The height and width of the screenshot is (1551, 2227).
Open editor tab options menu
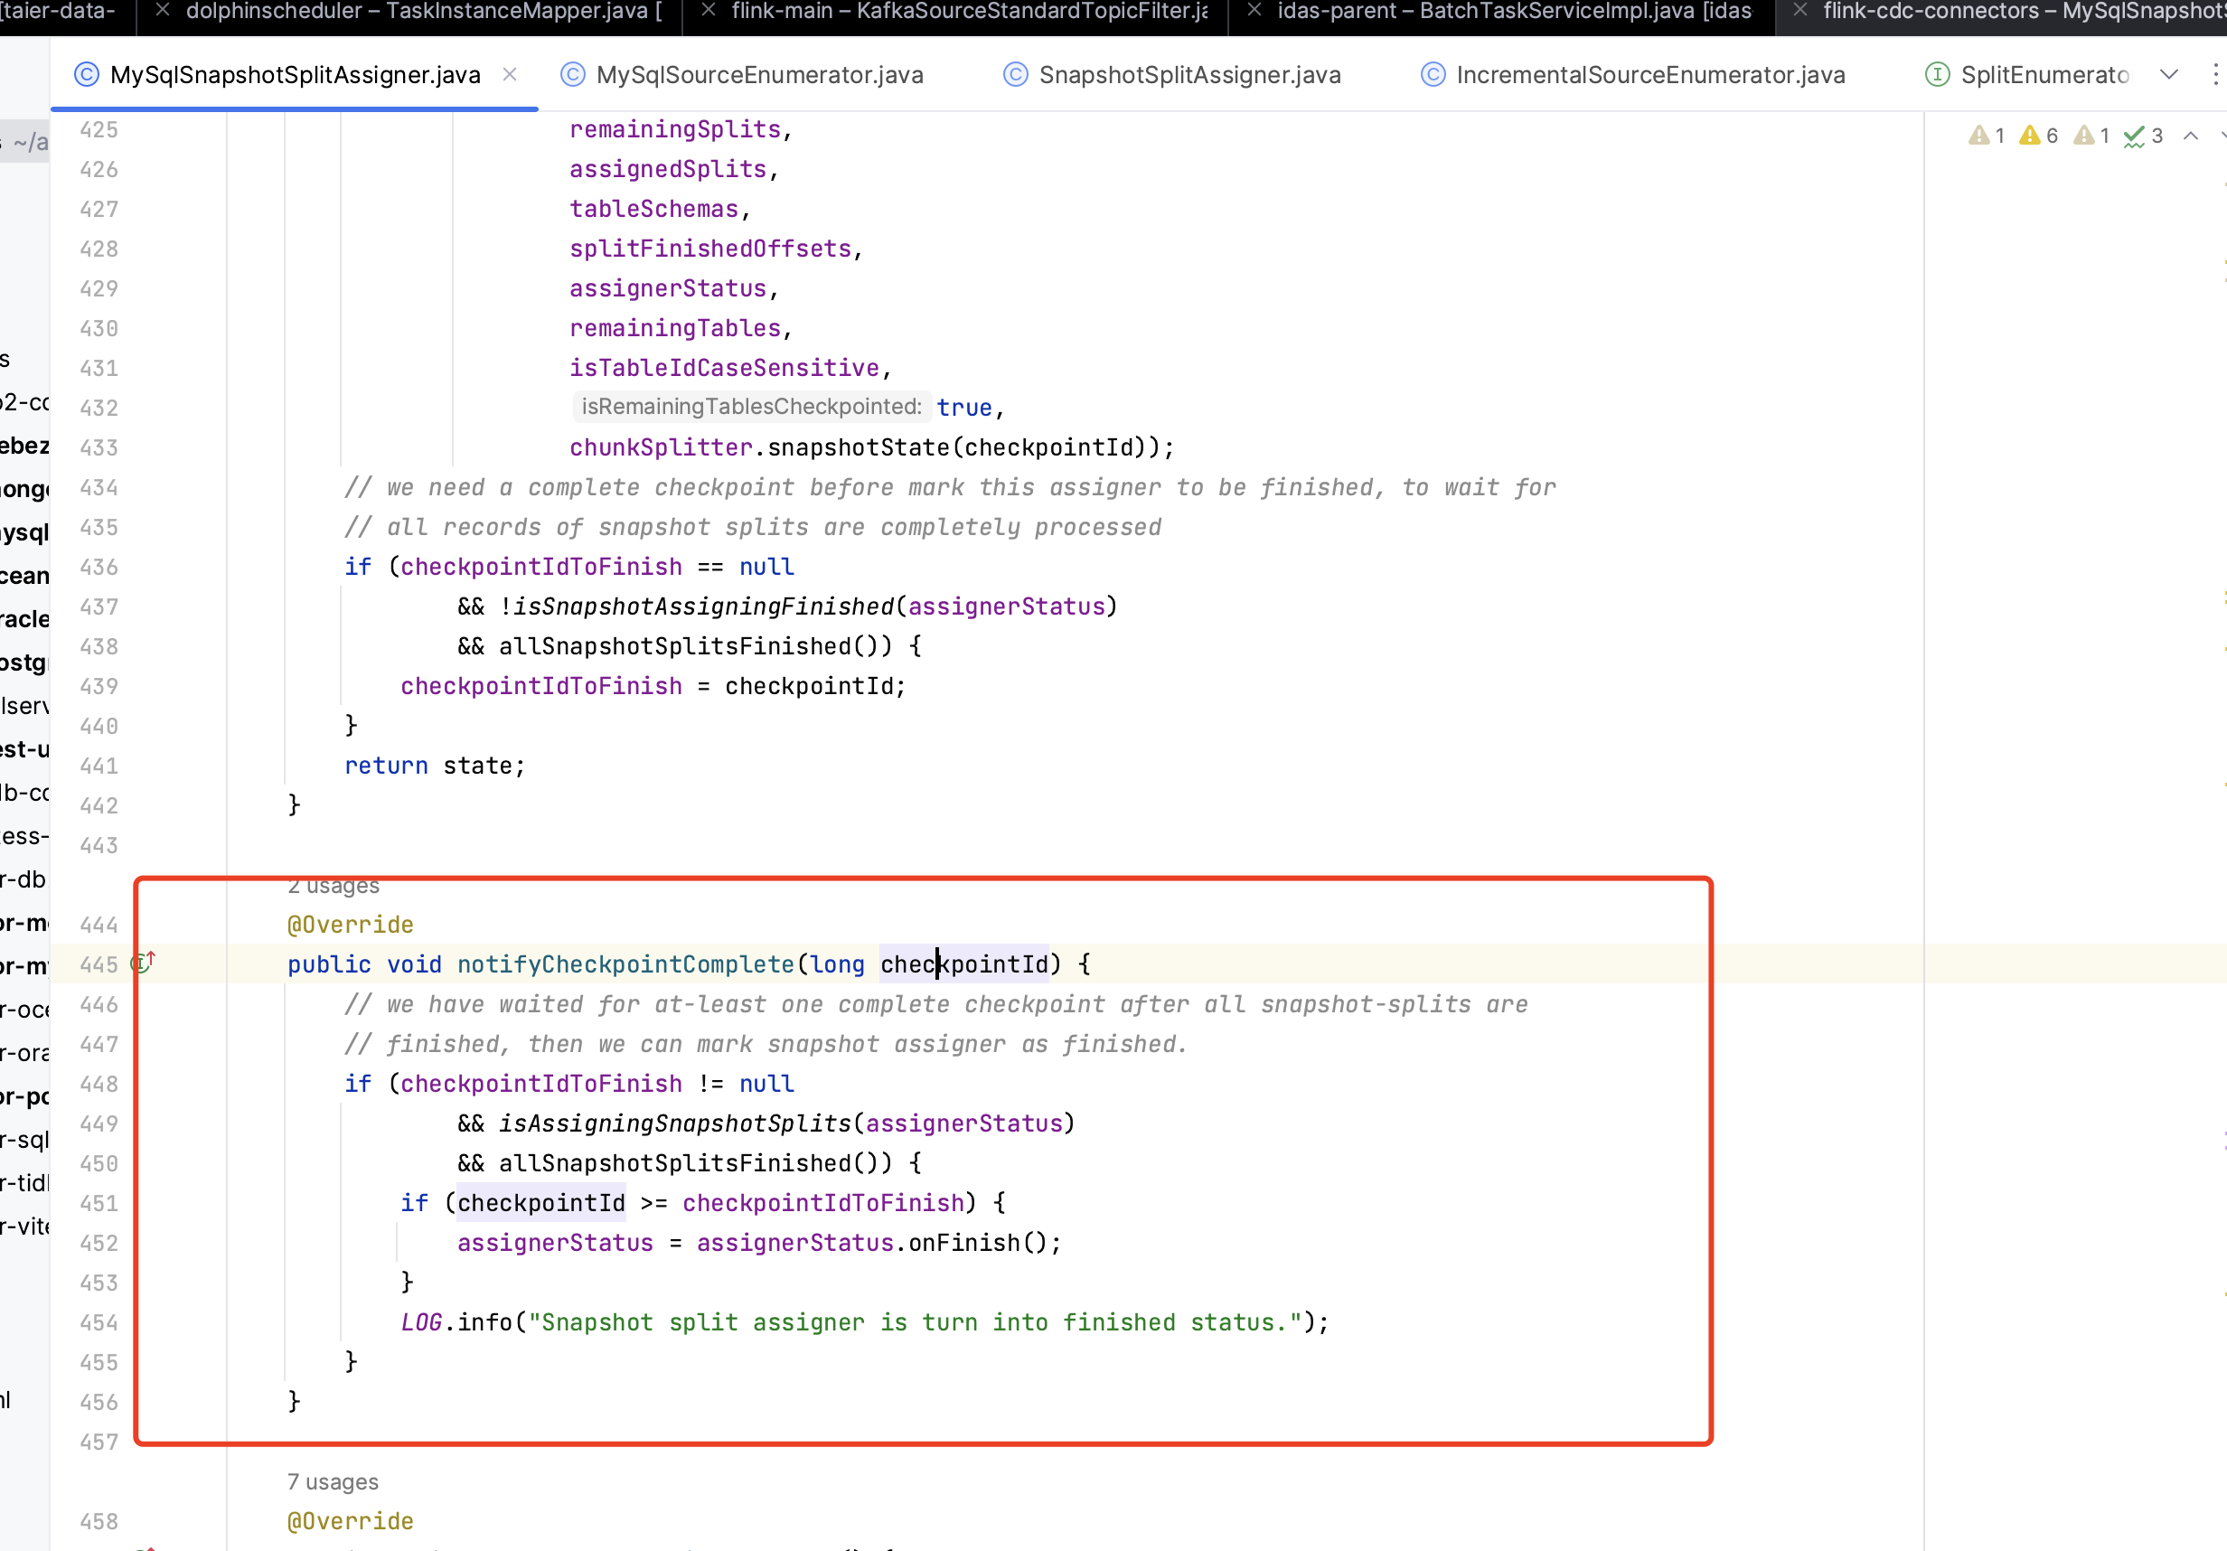(x=2214, y=75)
